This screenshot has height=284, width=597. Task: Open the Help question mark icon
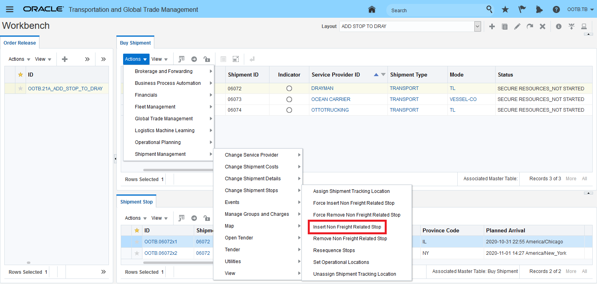556,9
